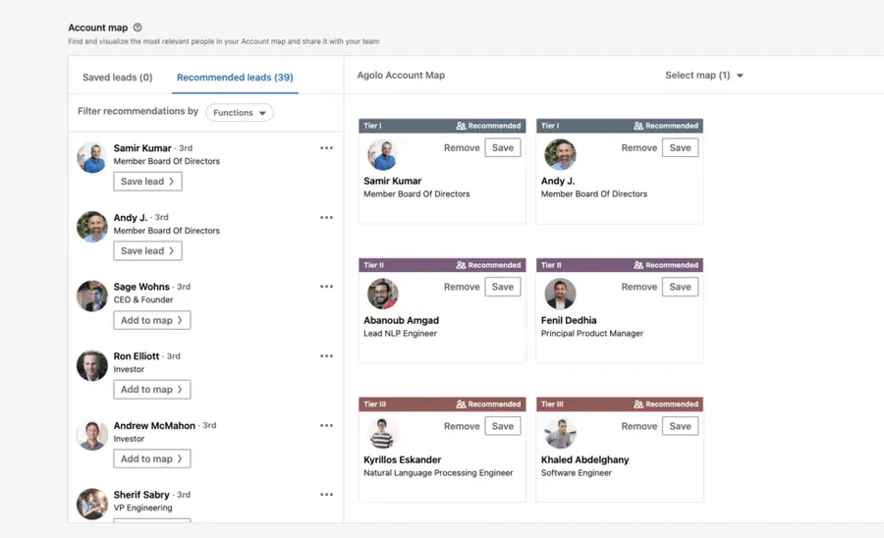Add Andrew McMahon to the map
Viewport: 884px width, 538px height.
[x=151, y=458]
